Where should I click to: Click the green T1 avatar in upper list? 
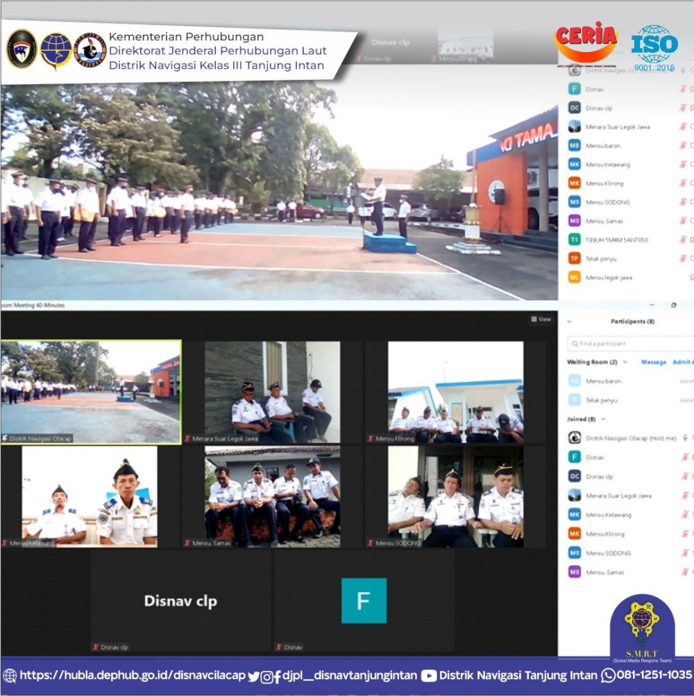[x=575, y=240]
